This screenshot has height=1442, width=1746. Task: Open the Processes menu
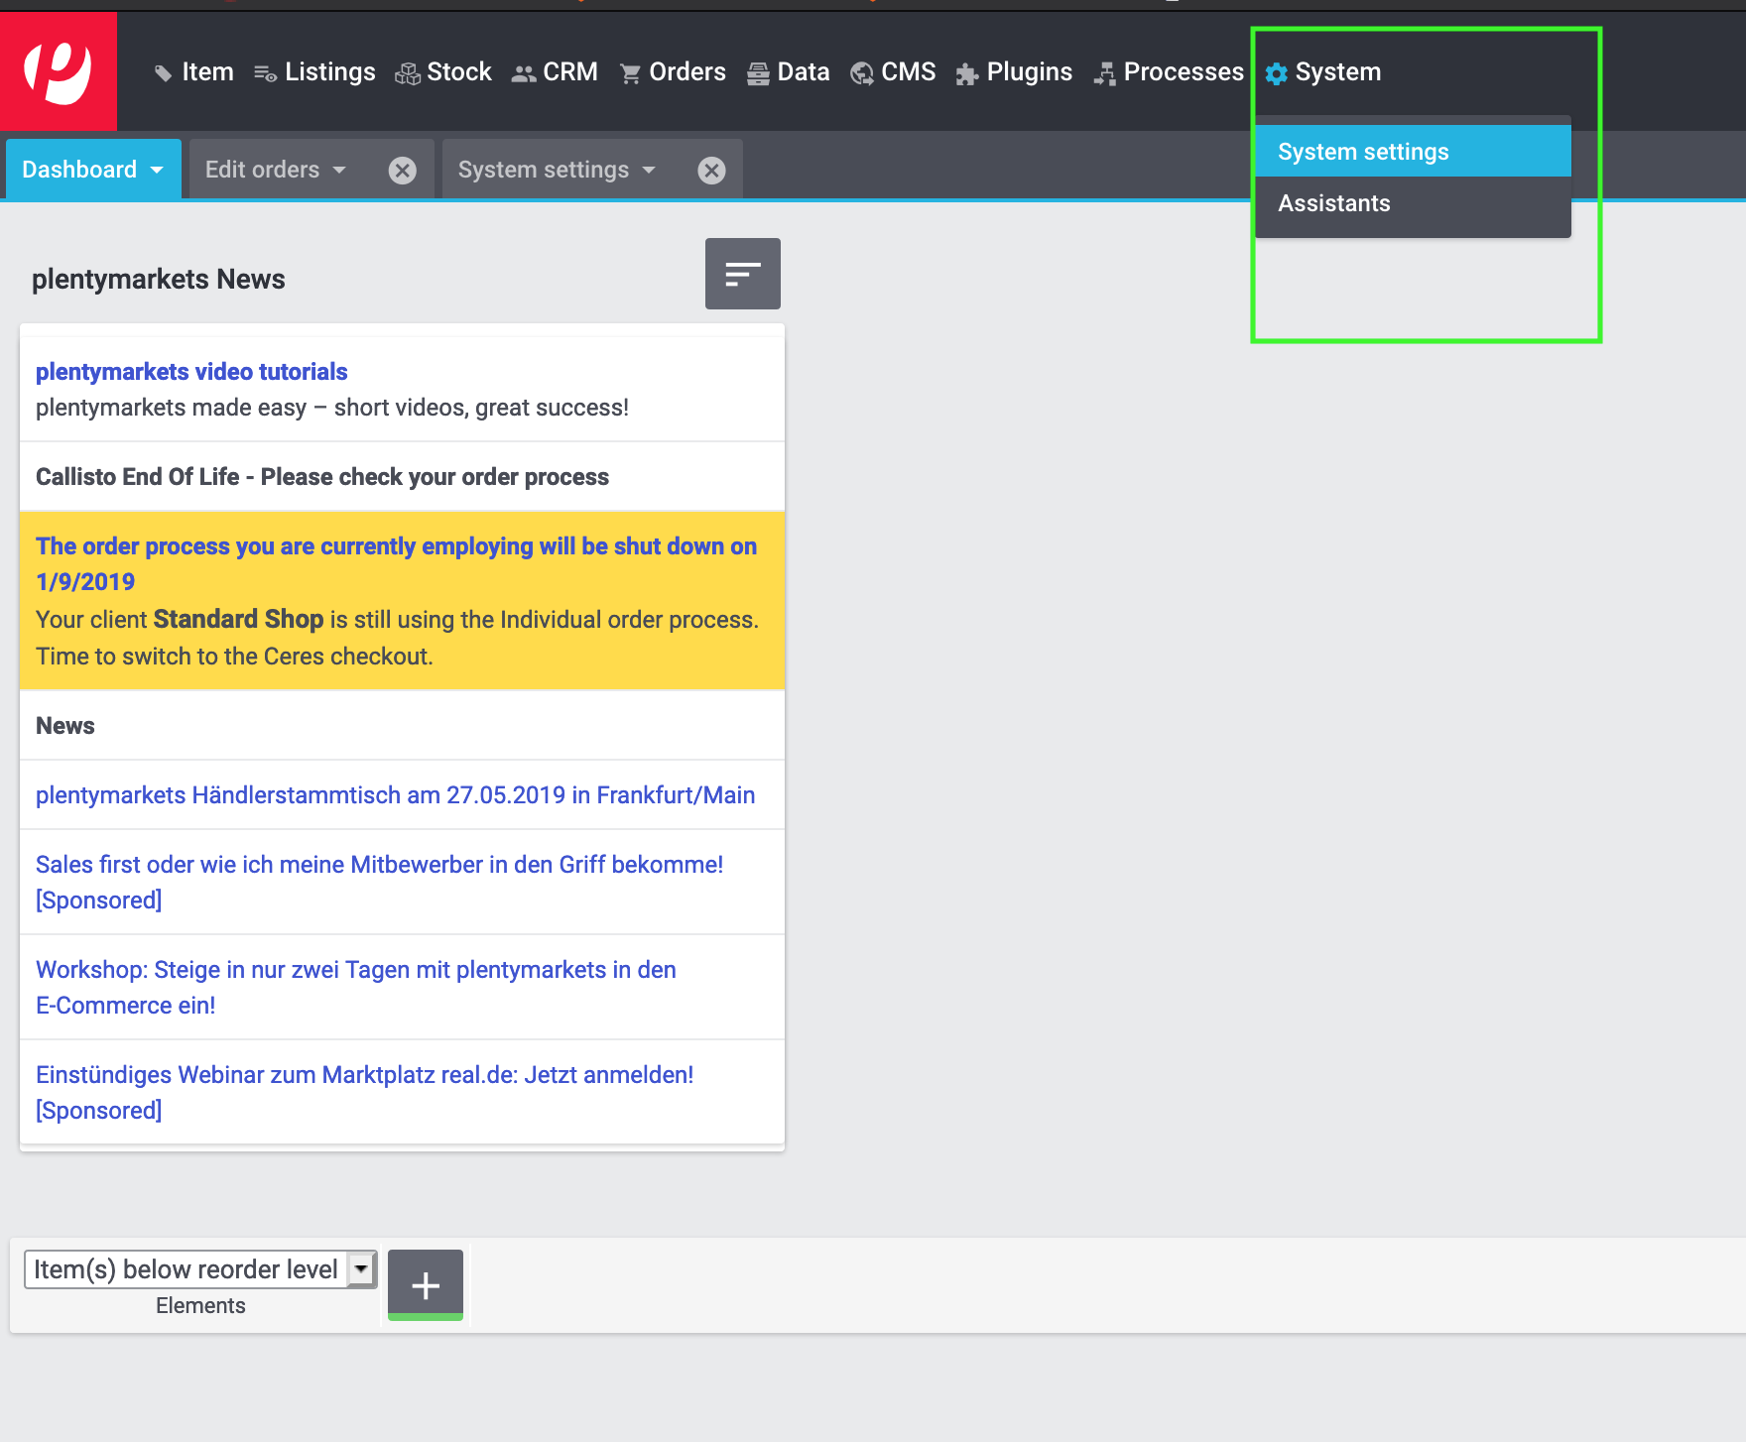pyautogui.click(x=1184, y=72)
